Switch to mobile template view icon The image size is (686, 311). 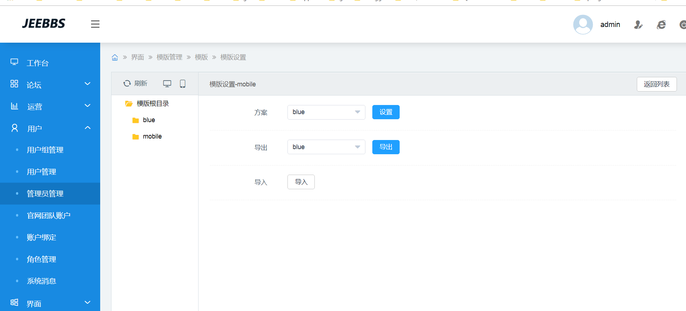click(x=183, y=83)
